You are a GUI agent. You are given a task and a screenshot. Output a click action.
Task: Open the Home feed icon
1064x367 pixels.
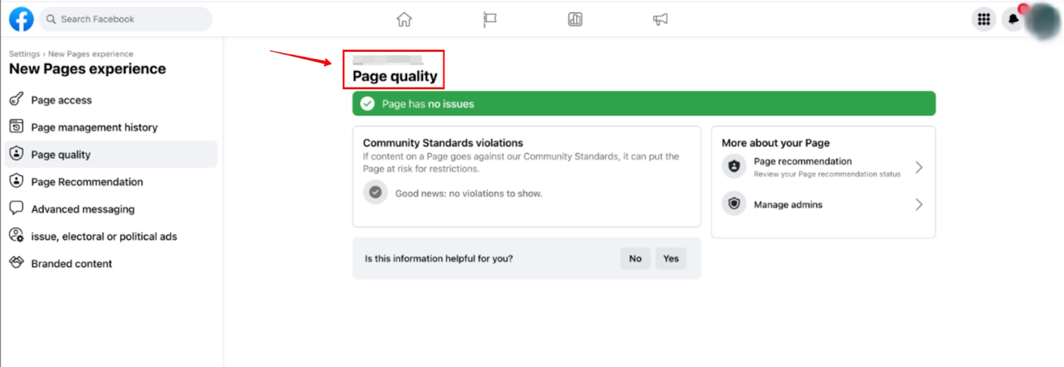tap(404, 19)
